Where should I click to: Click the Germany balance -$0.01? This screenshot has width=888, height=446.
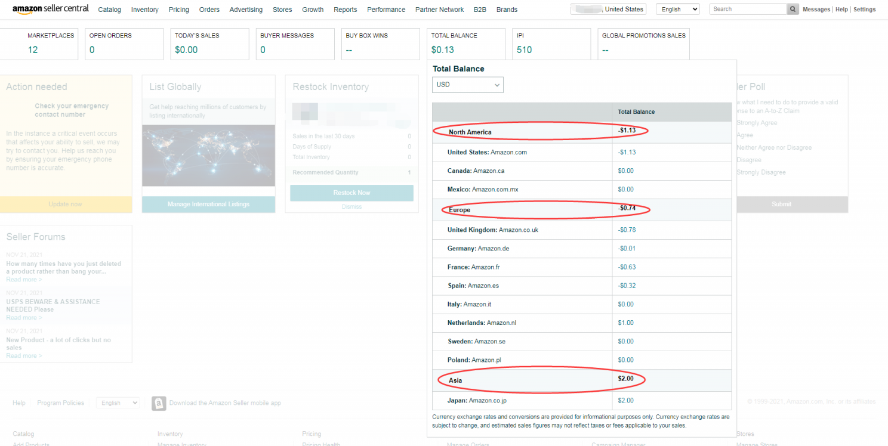(627, 248)
